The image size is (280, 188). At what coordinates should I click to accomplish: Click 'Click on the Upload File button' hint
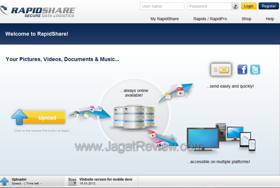pos(43,131)
